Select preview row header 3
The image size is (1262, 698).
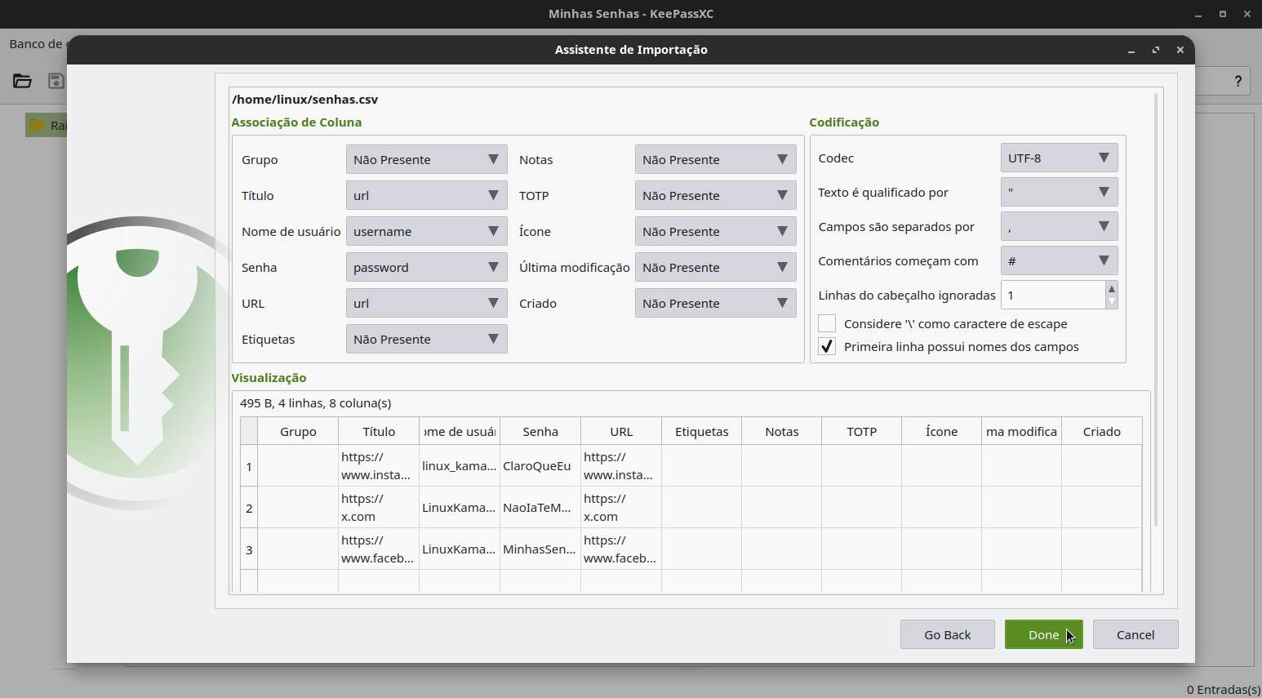tap(249, 549)
